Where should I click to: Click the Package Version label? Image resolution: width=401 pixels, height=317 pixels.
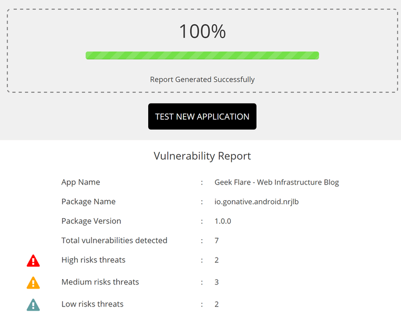[91, 221]
